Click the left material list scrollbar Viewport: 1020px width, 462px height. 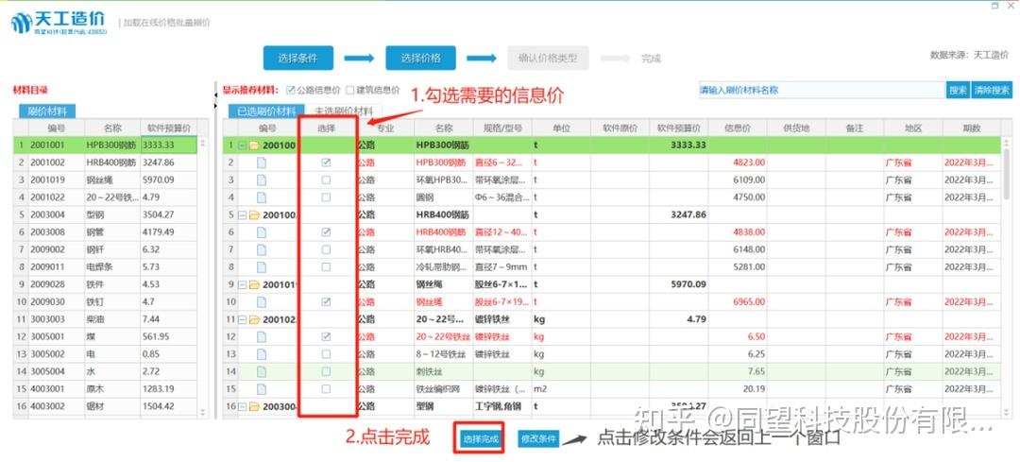(x=202, y=277)
